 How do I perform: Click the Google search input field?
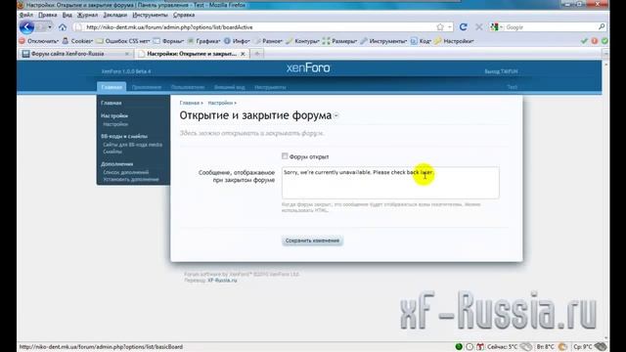click(x=551, y=27)
